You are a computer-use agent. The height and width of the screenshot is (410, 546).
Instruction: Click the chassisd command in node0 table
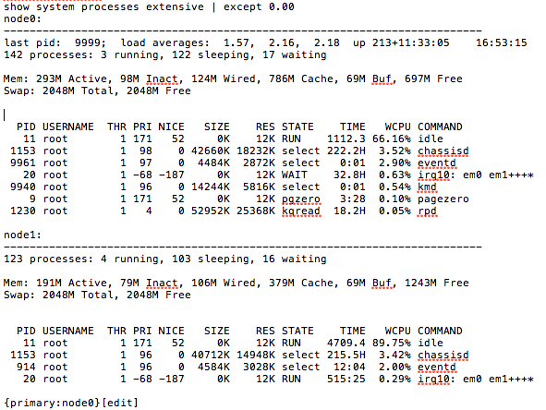443,151
